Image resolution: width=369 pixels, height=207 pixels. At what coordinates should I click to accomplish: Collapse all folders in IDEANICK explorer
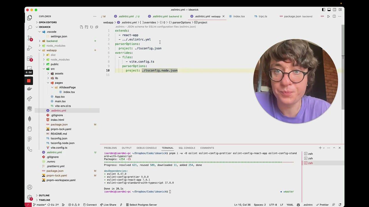(x=97, y=27)
